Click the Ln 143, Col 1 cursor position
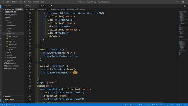The image size is (188, 106). click(x=124, y=105)
